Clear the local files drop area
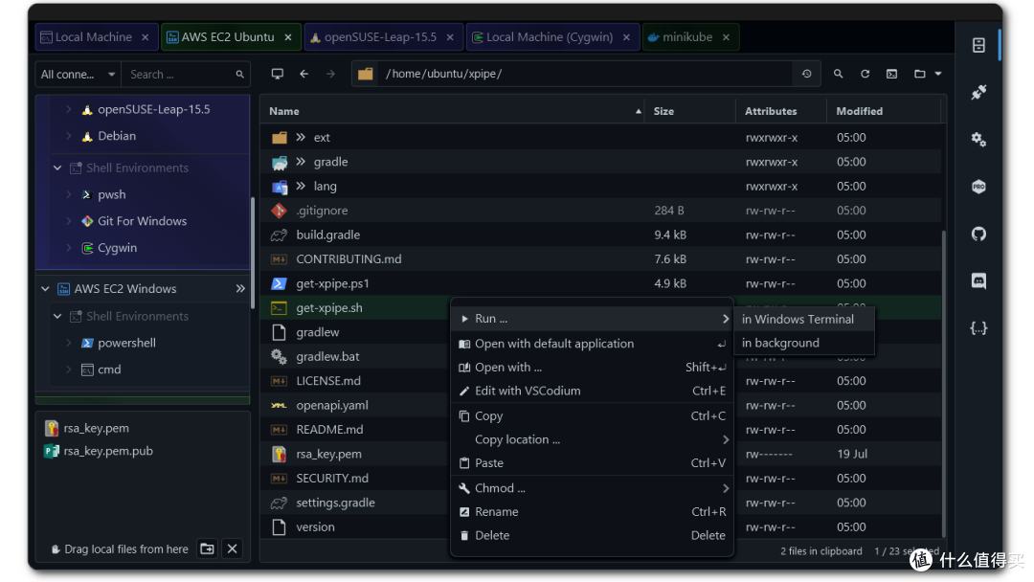The width and height of the screenshot is (1034, 582). point(232,548)
